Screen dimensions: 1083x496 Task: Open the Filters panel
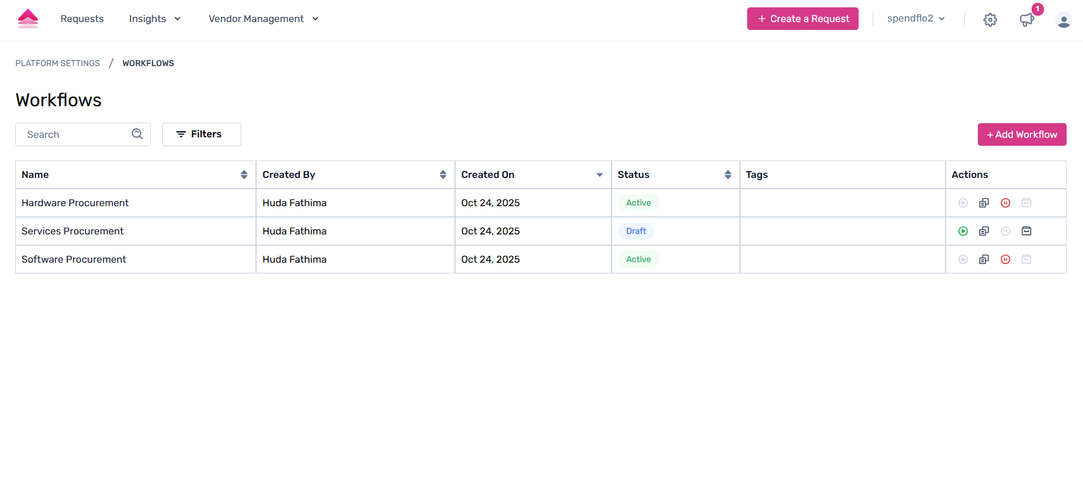click(x=202, y=134)
